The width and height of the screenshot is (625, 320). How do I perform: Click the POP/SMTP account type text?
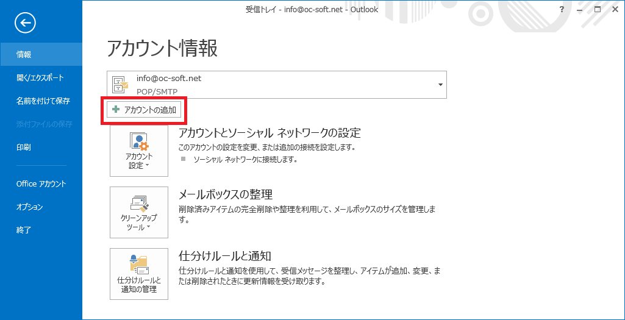[x=157, y=92]
